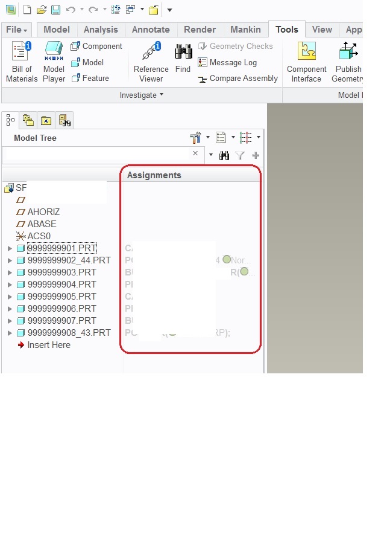Image resolution: width=387 pixels, height=560 pixels.
Task: Click the Undo arrow icon
Action: (x=71, y=10)
